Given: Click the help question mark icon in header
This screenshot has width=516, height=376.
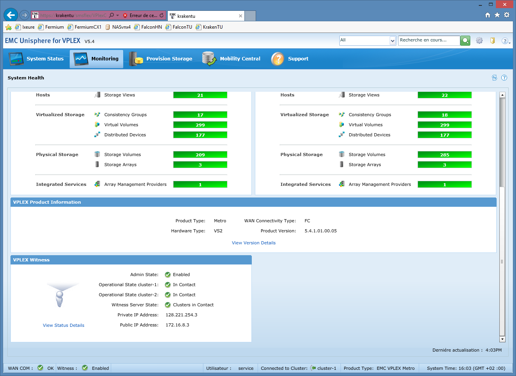Looking at the screenshot, I should point(504,41).
